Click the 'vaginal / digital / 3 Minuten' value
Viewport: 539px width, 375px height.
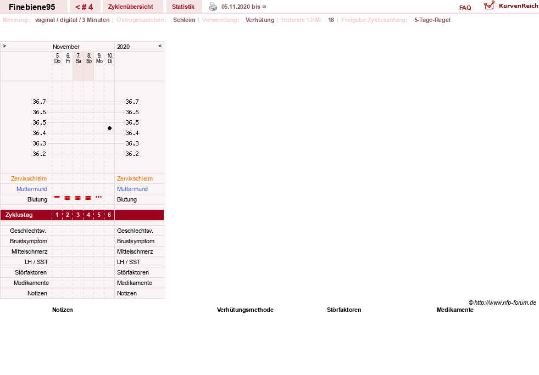pyautogui.click(x=72, y=20)
